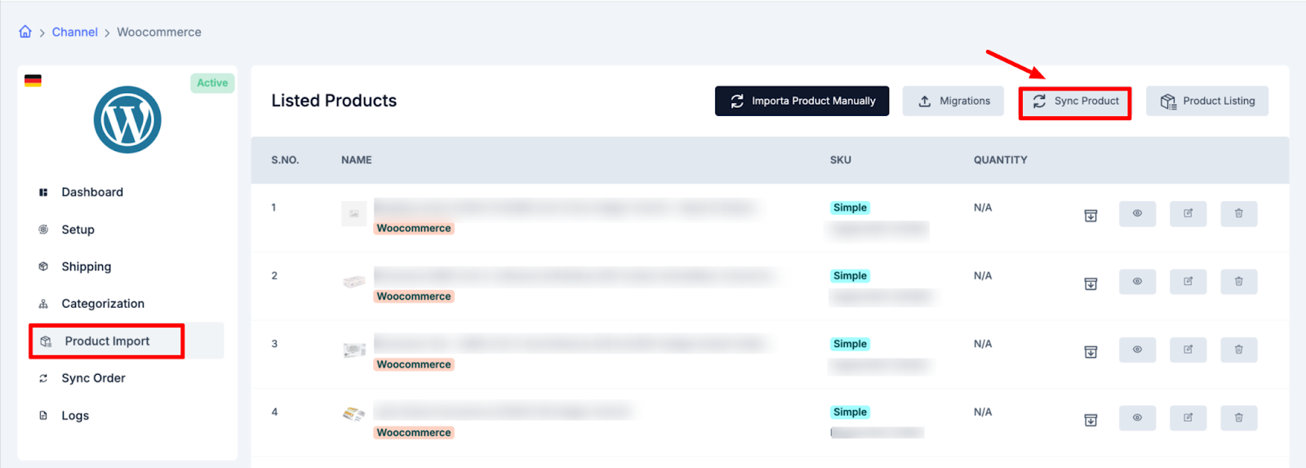Click Woocommerce tag in row 2
The image size is (1306, 468).
414,296
